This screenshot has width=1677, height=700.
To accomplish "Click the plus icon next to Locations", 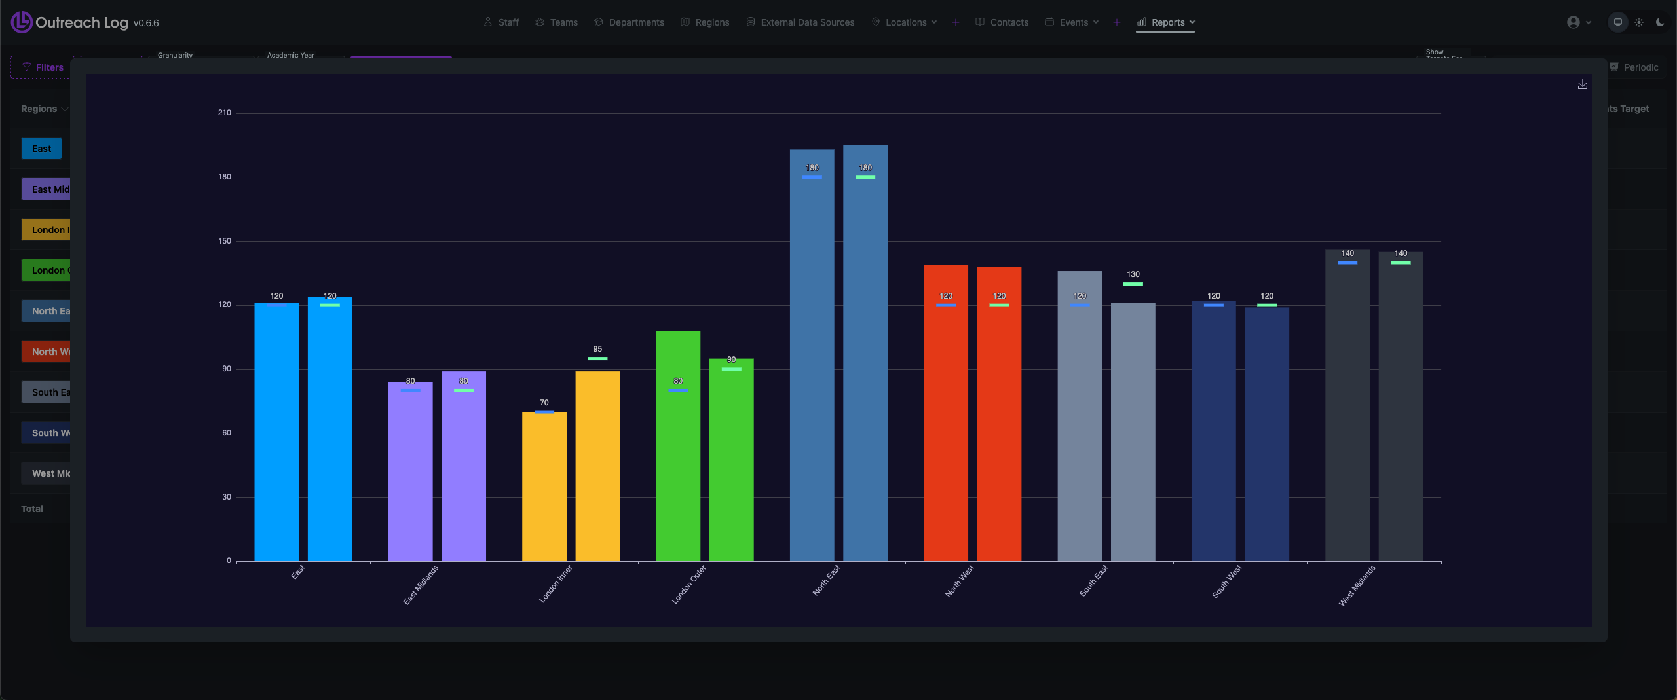I will tap(955, 22).
